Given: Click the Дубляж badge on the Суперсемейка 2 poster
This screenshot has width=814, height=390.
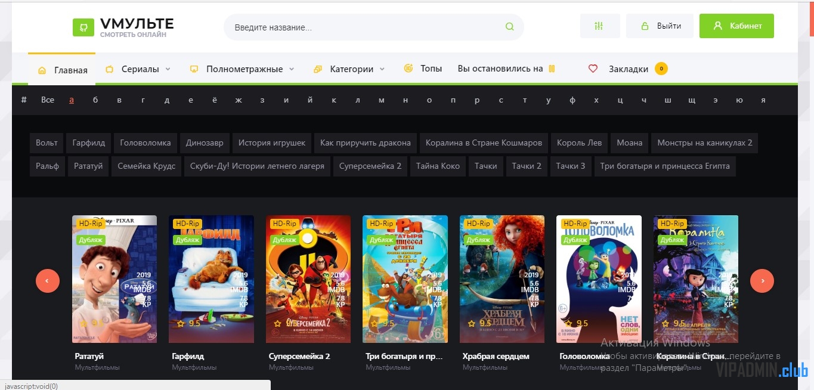Looking at the screenshot, I should point(284,240).
